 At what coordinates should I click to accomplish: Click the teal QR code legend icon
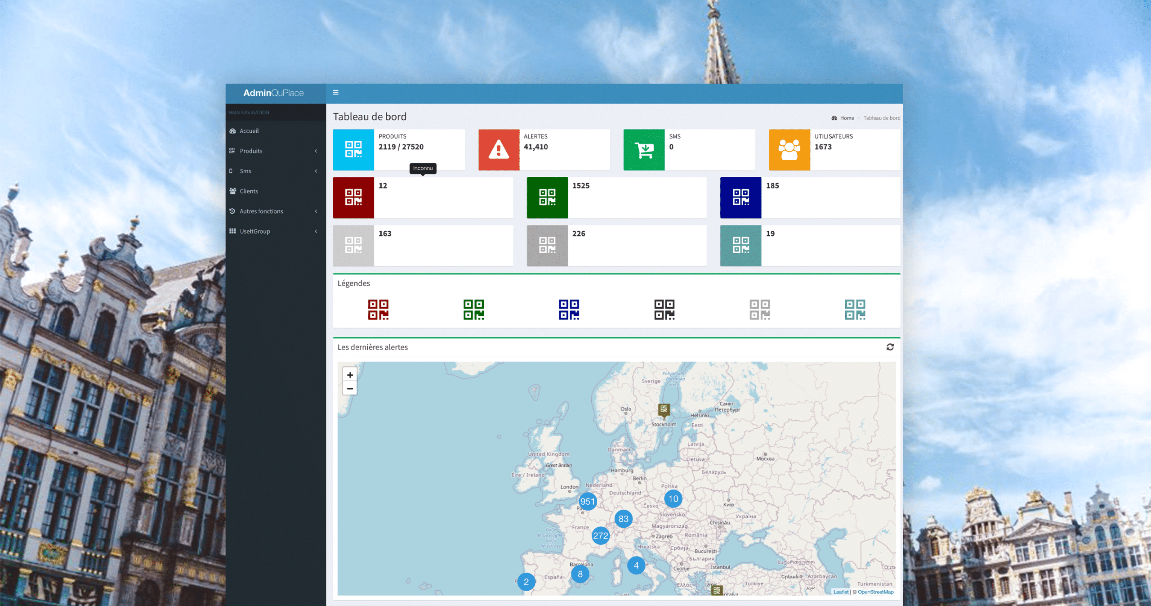click(855, 310)
